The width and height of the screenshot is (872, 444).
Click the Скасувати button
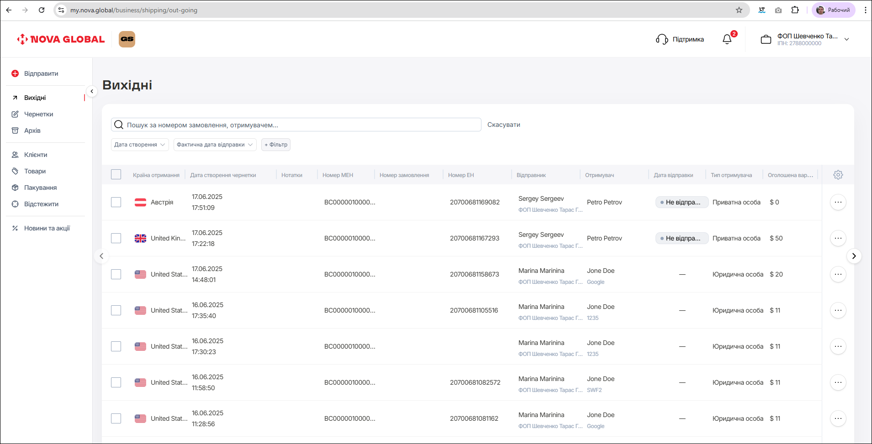(x=504, y=125)
